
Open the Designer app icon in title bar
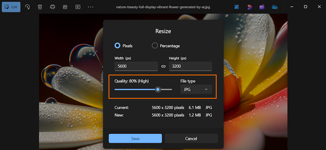point(249,7)
